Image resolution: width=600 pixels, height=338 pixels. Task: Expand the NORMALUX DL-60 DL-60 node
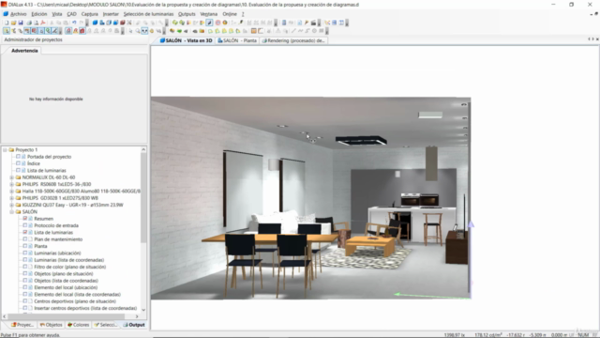click(x=12, y=177)
